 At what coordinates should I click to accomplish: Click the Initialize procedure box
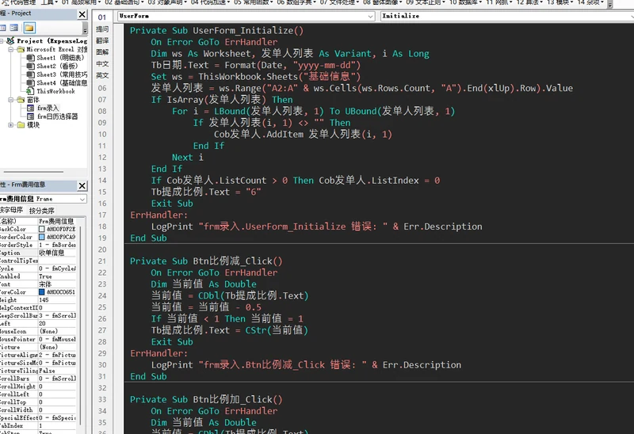(507, 16)
